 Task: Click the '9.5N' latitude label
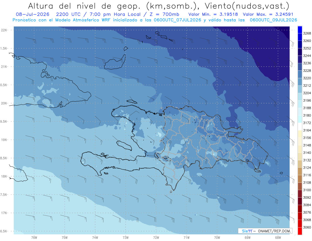[3, 121]
